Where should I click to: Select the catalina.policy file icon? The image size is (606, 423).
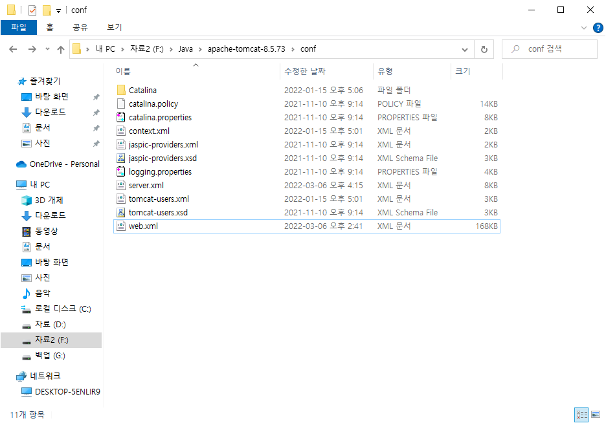[121, 103]
